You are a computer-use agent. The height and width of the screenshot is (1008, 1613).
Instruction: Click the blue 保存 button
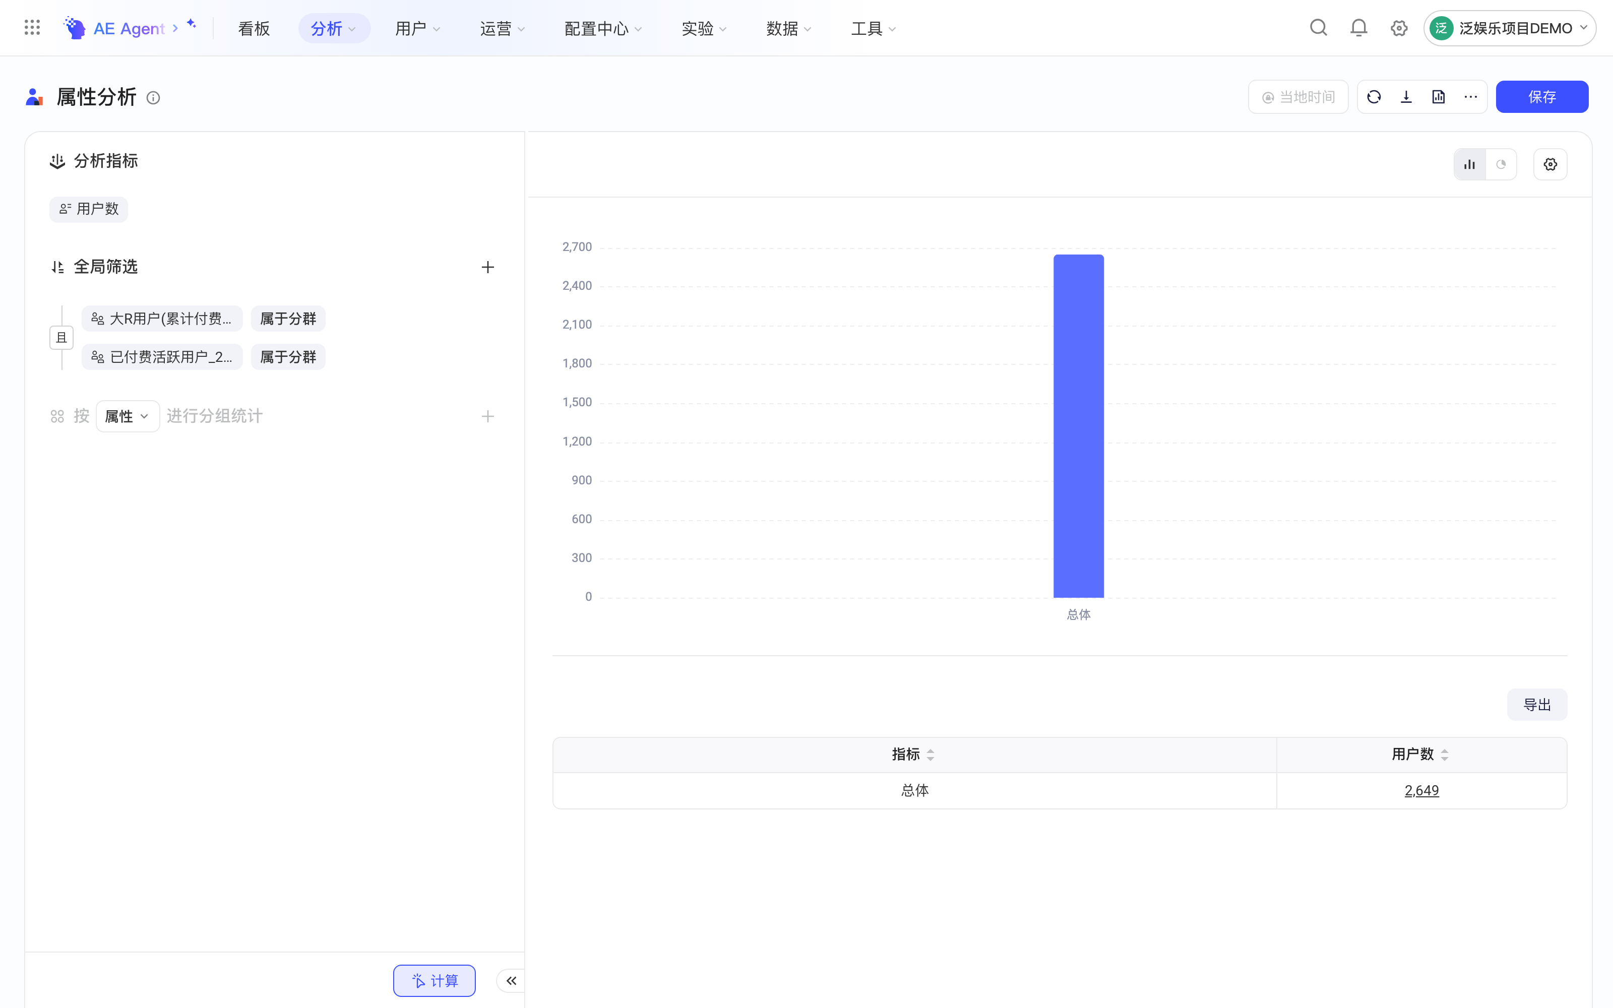(x=1542, y=97)
